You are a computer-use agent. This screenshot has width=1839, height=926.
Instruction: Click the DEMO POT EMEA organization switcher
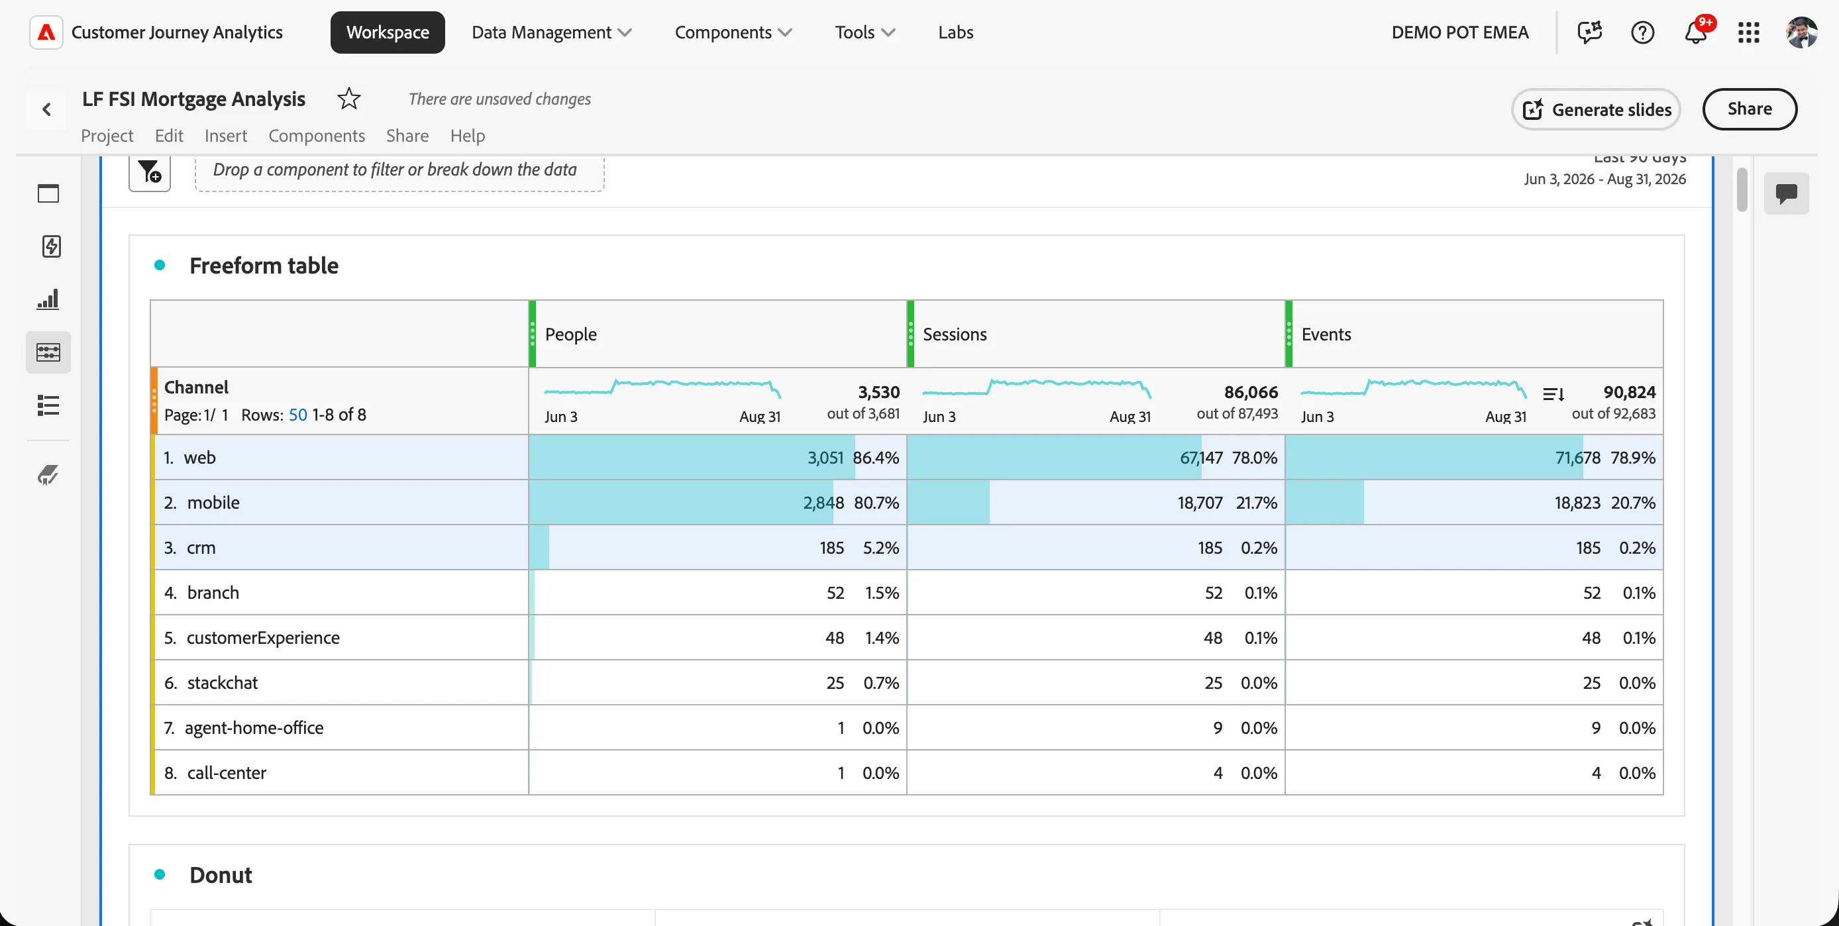tap(1459, 32)
